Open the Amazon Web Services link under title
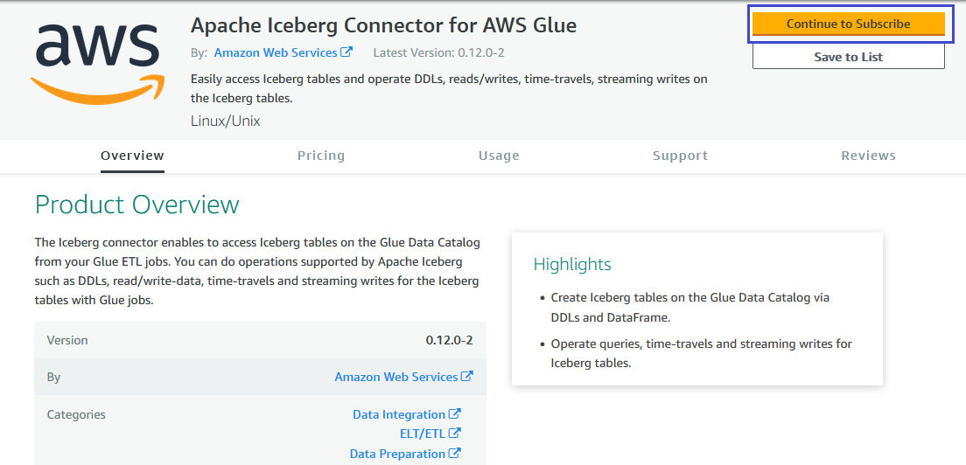The image size is (966, 465). coord(276,52)
